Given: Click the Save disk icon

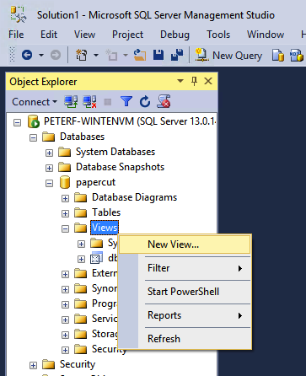Looking at the screenshot, I should [x=158, y=55].
